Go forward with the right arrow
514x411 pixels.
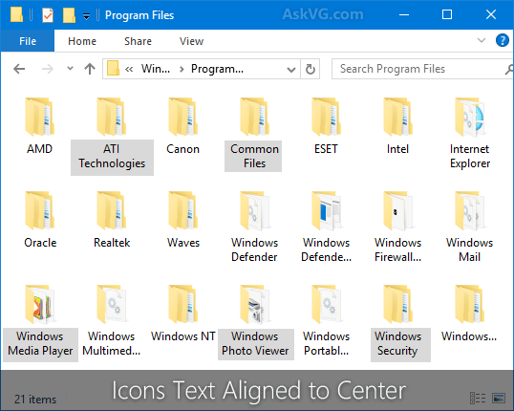tap(48, 69)
